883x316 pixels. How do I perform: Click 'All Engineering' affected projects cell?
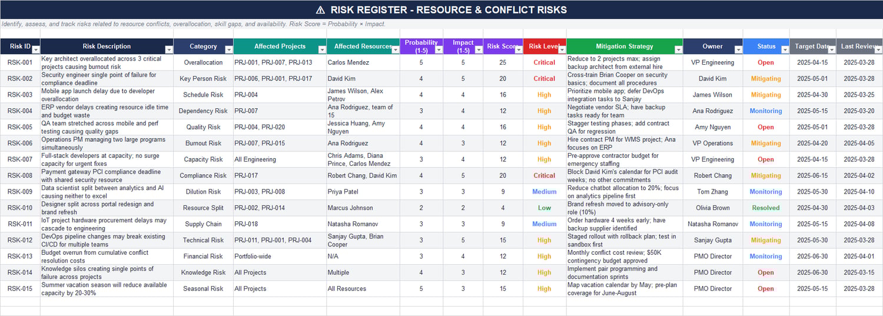(280, 159)
